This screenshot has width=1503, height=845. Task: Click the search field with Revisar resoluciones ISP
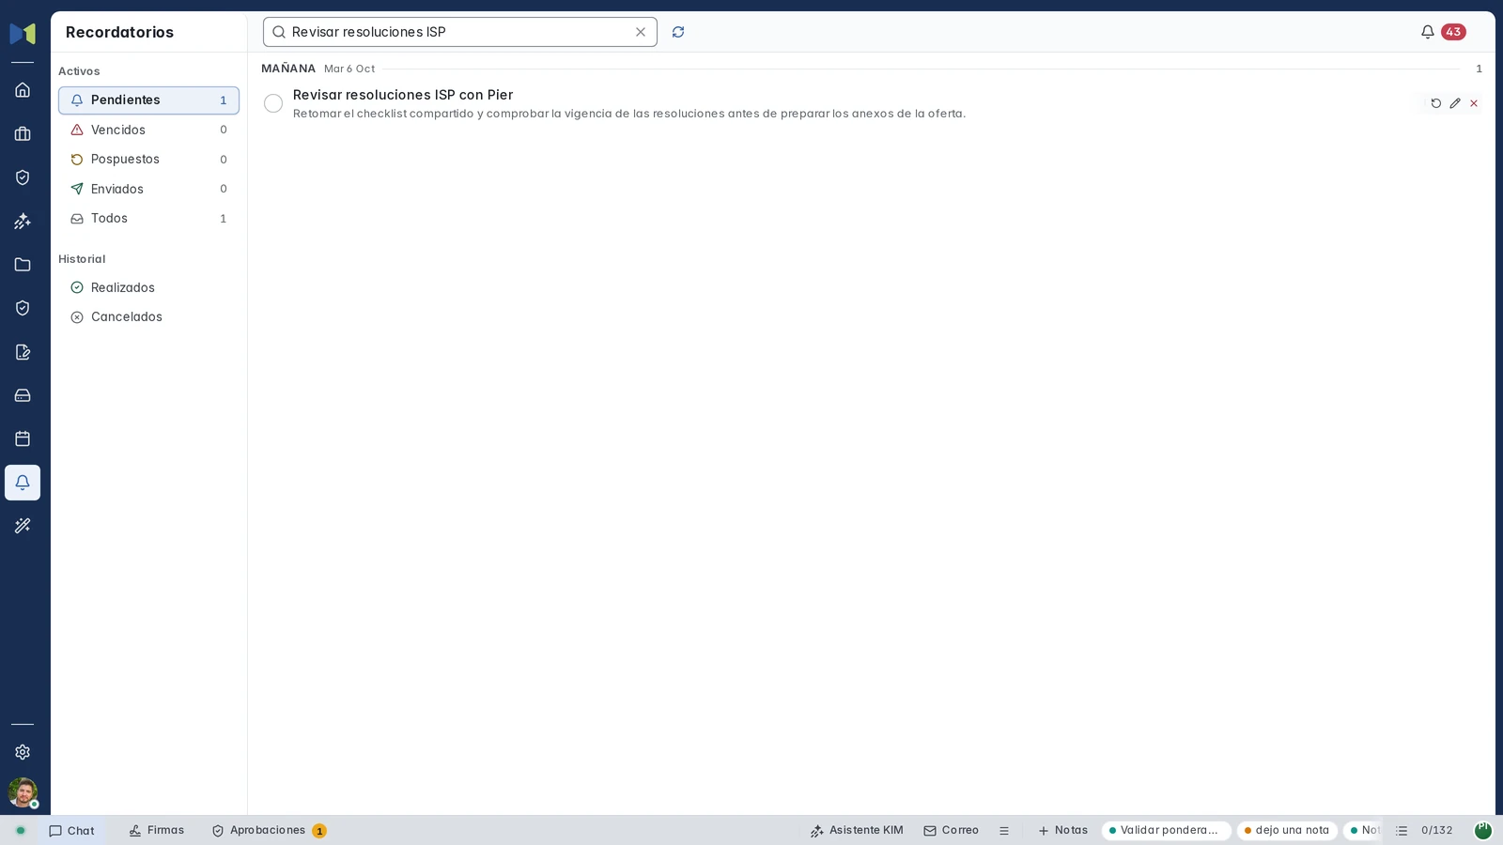coord(459,32)
